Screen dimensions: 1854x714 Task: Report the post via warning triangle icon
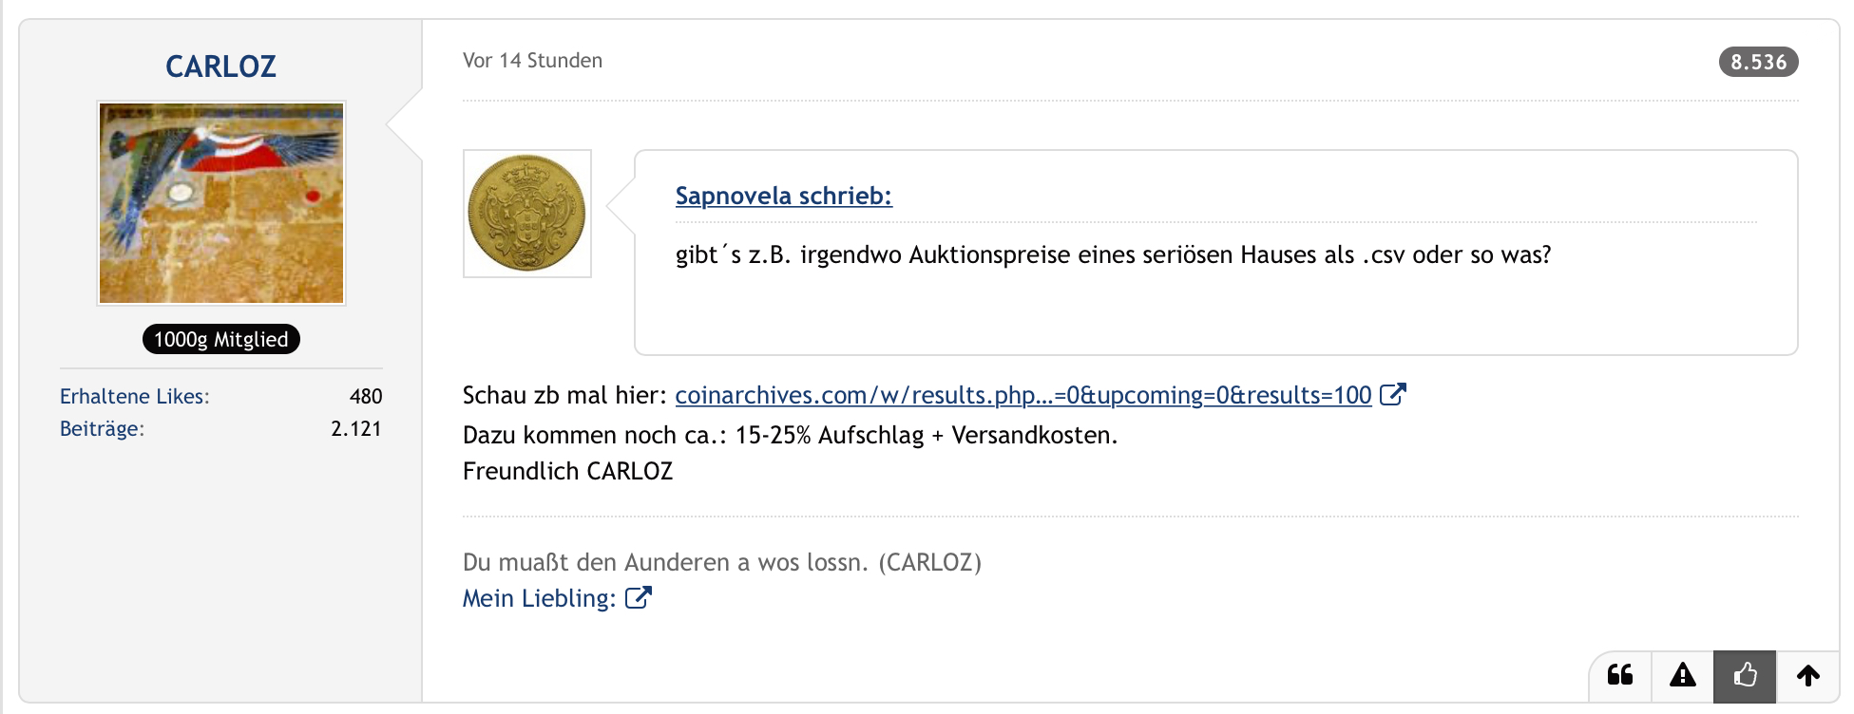1683,676
